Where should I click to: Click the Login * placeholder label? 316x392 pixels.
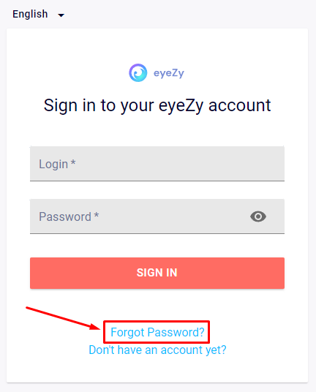click(x=57, y=165)
